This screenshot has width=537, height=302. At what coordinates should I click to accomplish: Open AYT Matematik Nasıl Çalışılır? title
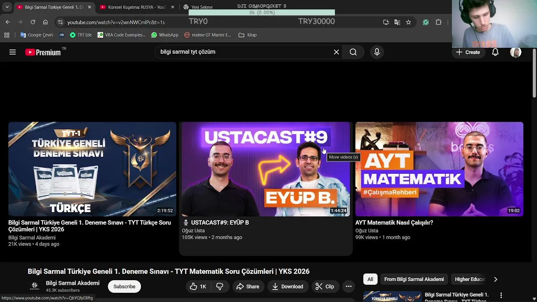point(394,223)
